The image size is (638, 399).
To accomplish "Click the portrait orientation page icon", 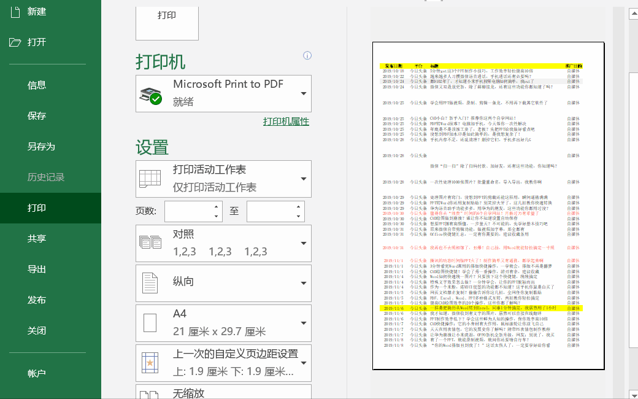I will click(x=150, y=282).
